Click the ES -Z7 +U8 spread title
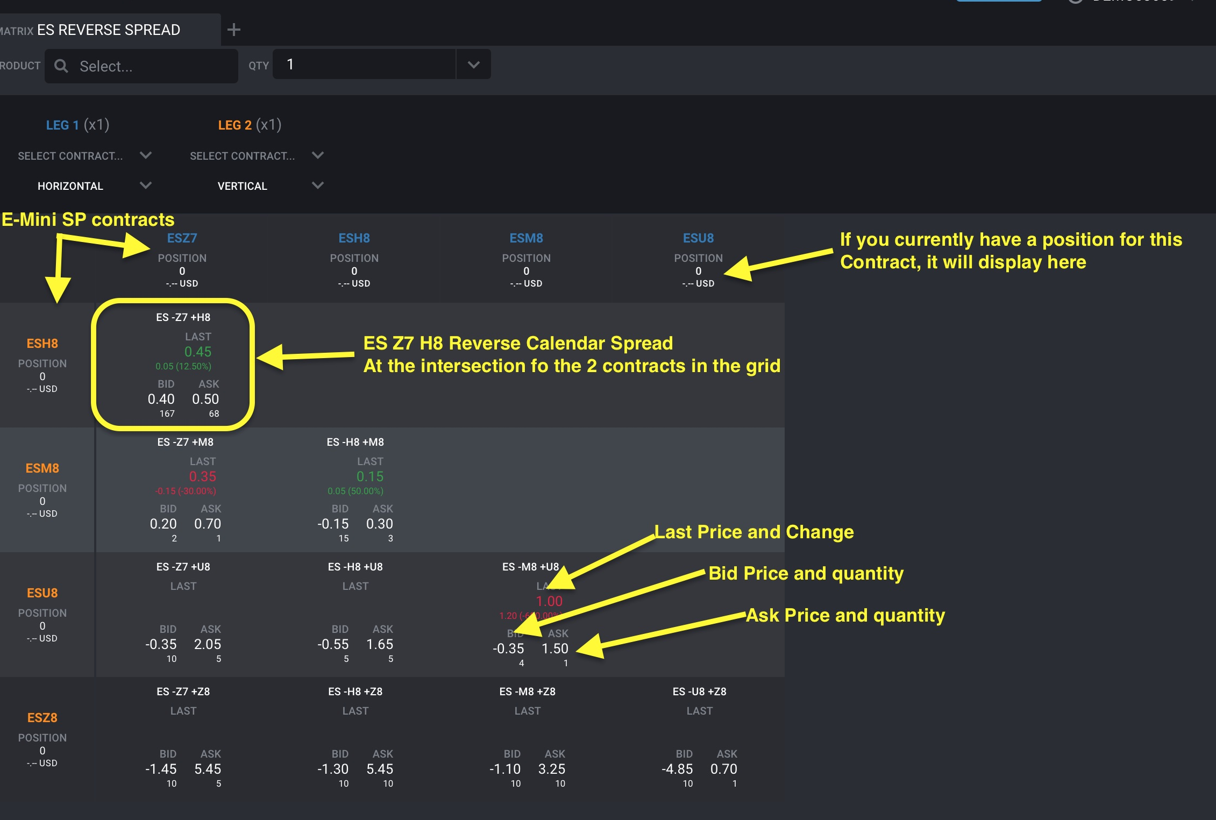 click(183, 567)
